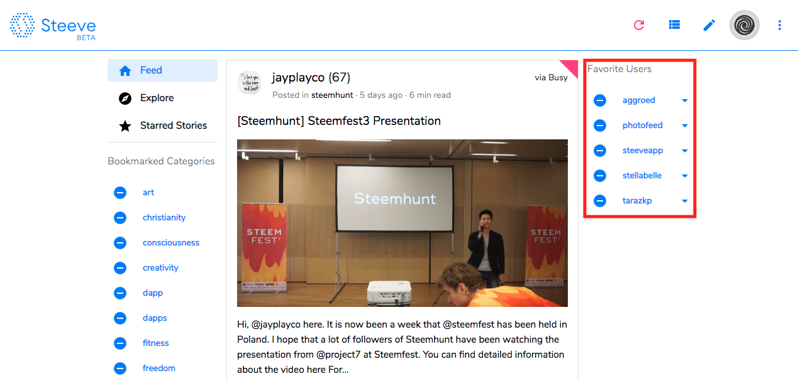
Task: Open the christianity category link
Action: pyautogui.click(x=164, y=218)
